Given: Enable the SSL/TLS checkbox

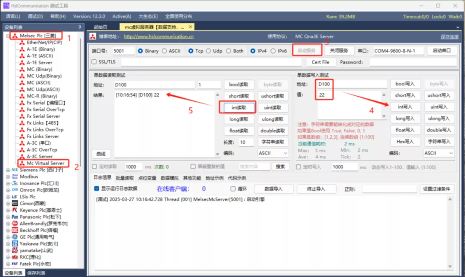Looking at the screenshot, I should click(x=94, y=61).
